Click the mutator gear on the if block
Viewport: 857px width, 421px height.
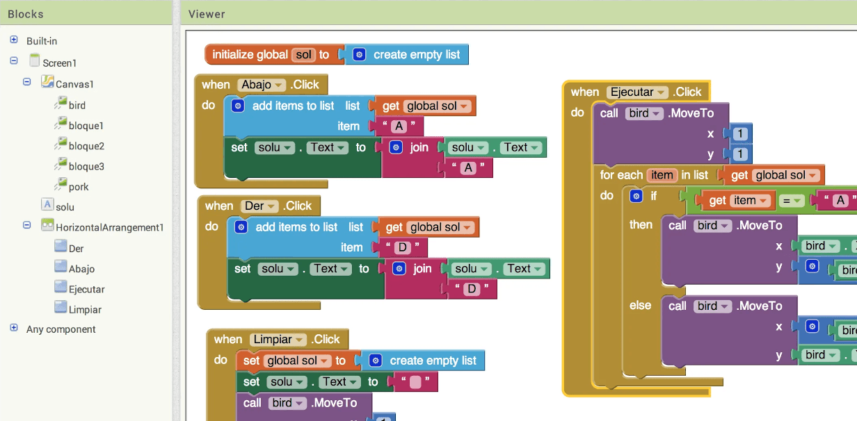click(x=636, y=196)
